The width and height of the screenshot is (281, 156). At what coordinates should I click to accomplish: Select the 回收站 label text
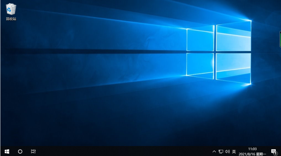click(11, 19)
